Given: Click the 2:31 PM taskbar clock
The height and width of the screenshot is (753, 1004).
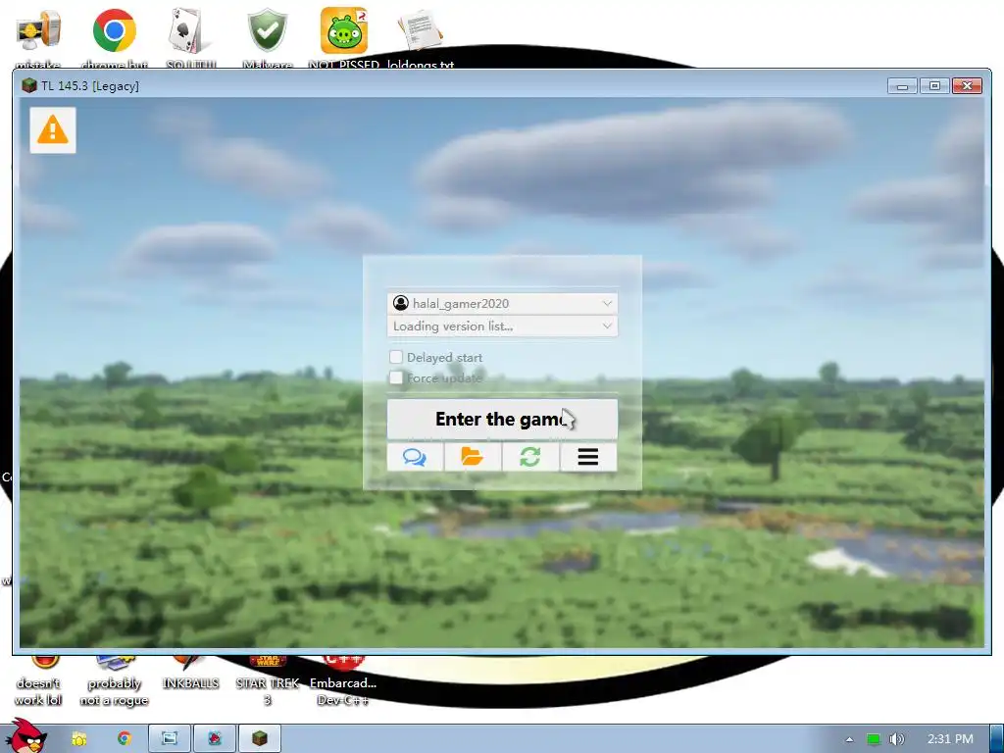Looking at the screenshot, I should [950, 739].
